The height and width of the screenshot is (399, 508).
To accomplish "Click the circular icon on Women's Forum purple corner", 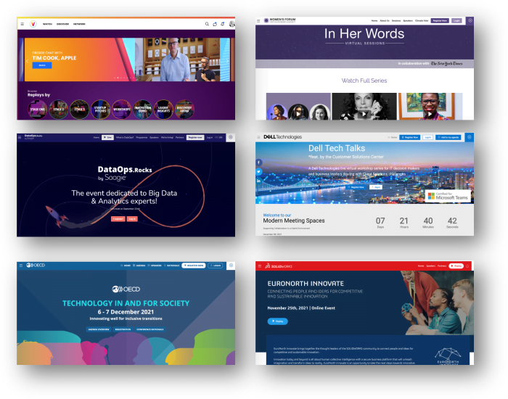I will (470, 20).
